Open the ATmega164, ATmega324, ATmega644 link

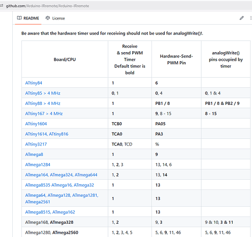(x=61, y=175)
